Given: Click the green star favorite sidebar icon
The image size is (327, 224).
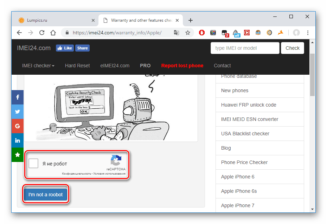Looking at the screenshot, I should coord(18,155).
